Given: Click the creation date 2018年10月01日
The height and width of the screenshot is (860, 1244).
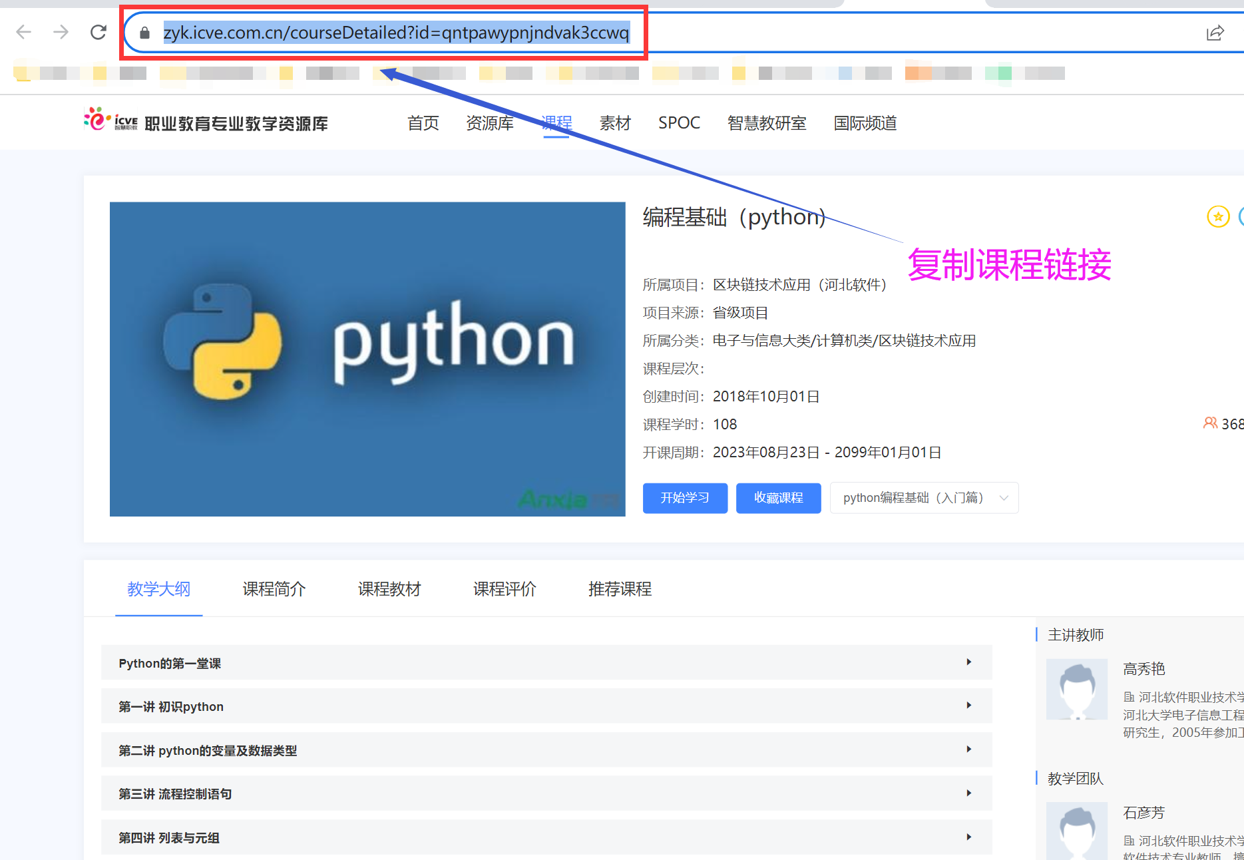Looking at the screenshot, I should click(x=766, y=397).
